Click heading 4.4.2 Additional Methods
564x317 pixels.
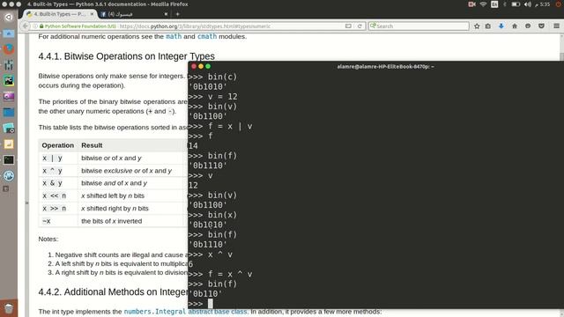point(113,291)
